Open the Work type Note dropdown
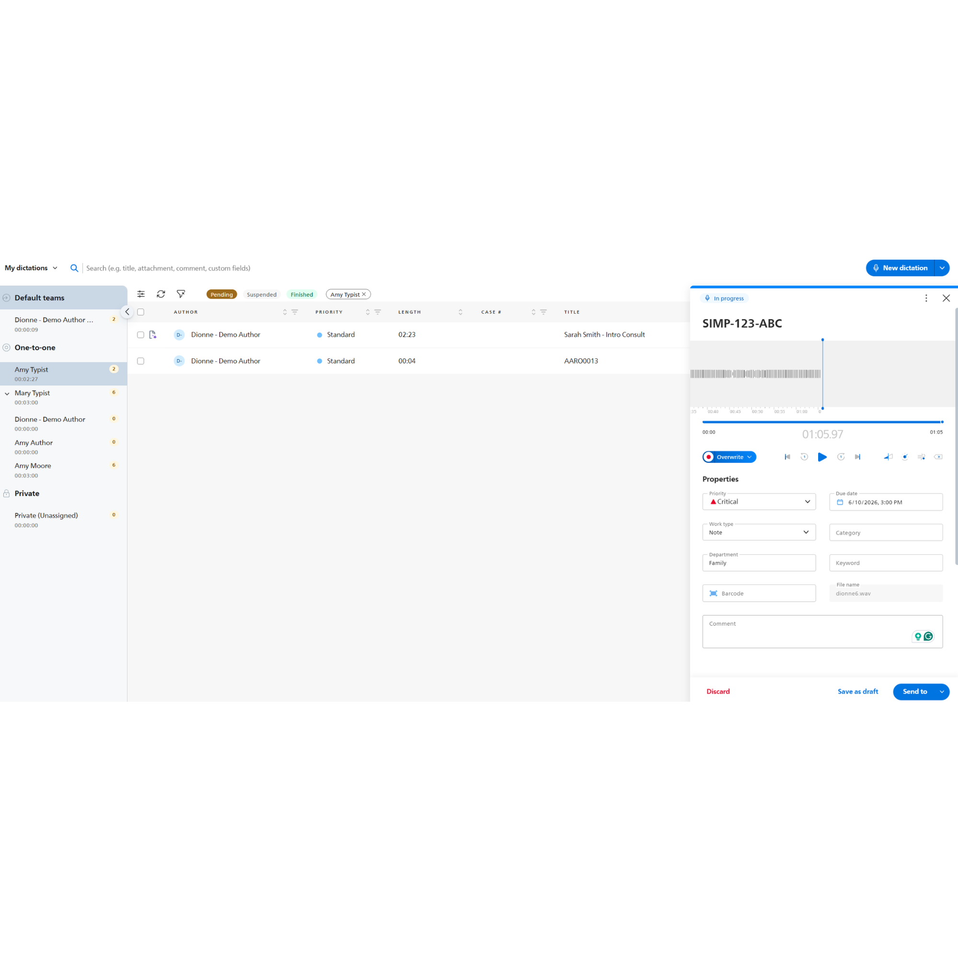The height and width of the screenshot is (958, 958). [x=759, y=532]
